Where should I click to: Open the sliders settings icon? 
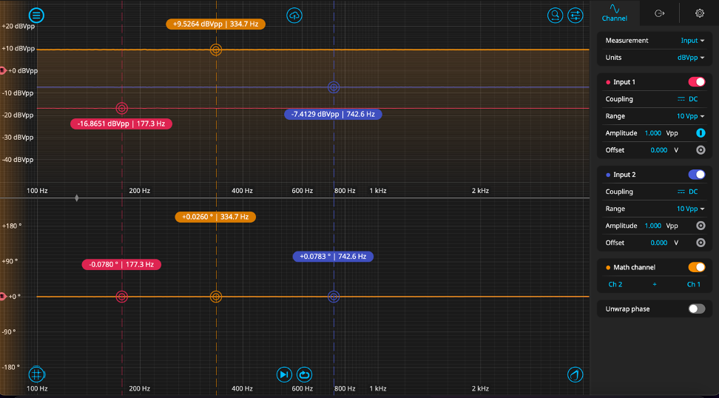575,15
